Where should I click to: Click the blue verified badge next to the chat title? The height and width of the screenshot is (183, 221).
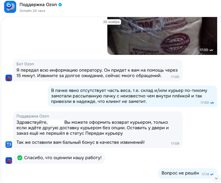60,5
